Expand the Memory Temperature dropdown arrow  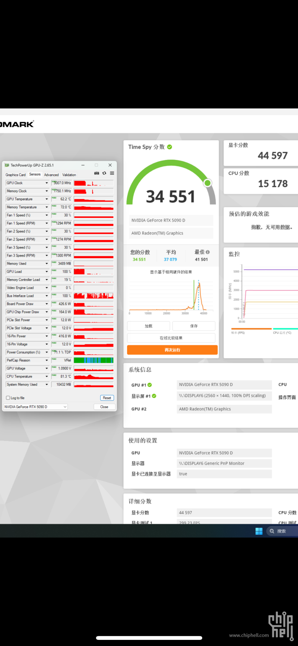[x=47, y=207]
